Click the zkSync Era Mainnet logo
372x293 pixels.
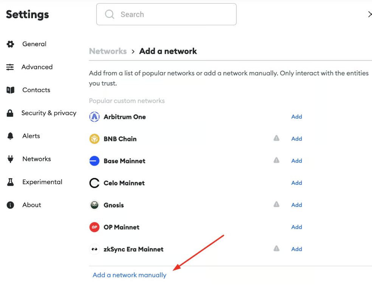94,249
